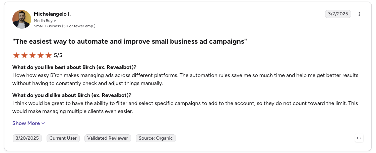376x153 pixels.
Task: Click the Validated Reviewer tag
Action: [x=108, y=138]
